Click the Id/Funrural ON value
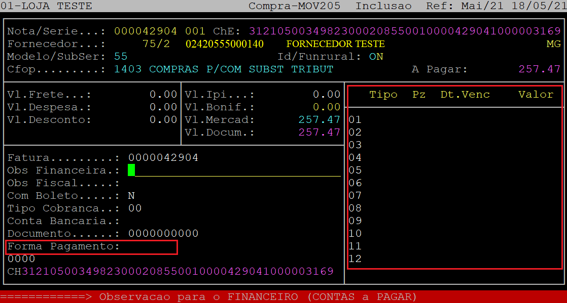The width and height of the screenshot is (567, 303). tap(376, 57)
